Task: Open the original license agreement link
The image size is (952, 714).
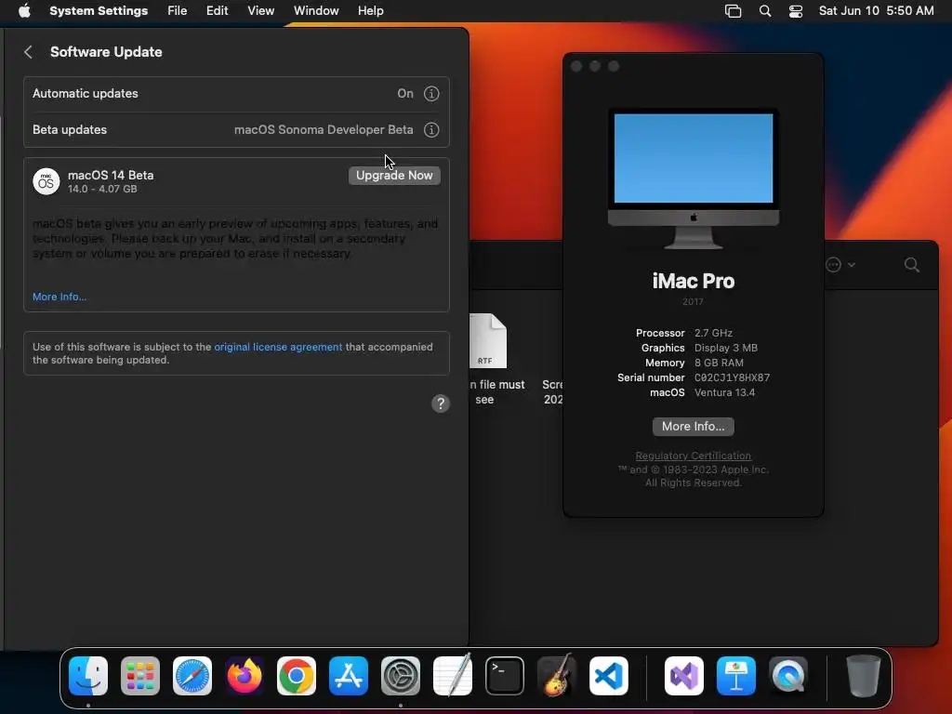Action: coord(278,347)
